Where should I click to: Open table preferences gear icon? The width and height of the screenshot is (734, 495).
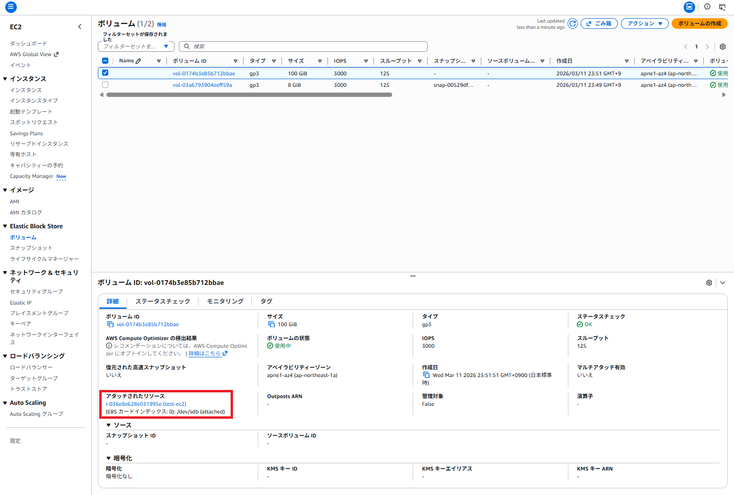point(722,47)
